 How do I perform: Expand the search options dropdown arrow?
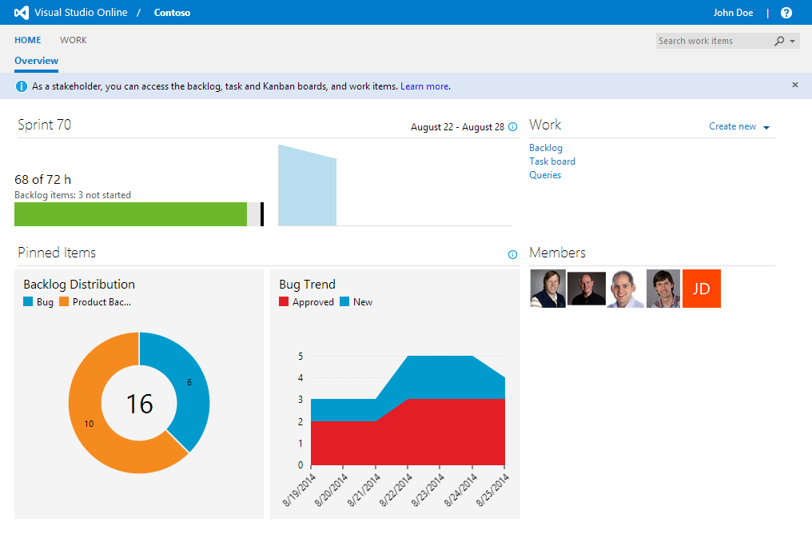pos(792,42)
